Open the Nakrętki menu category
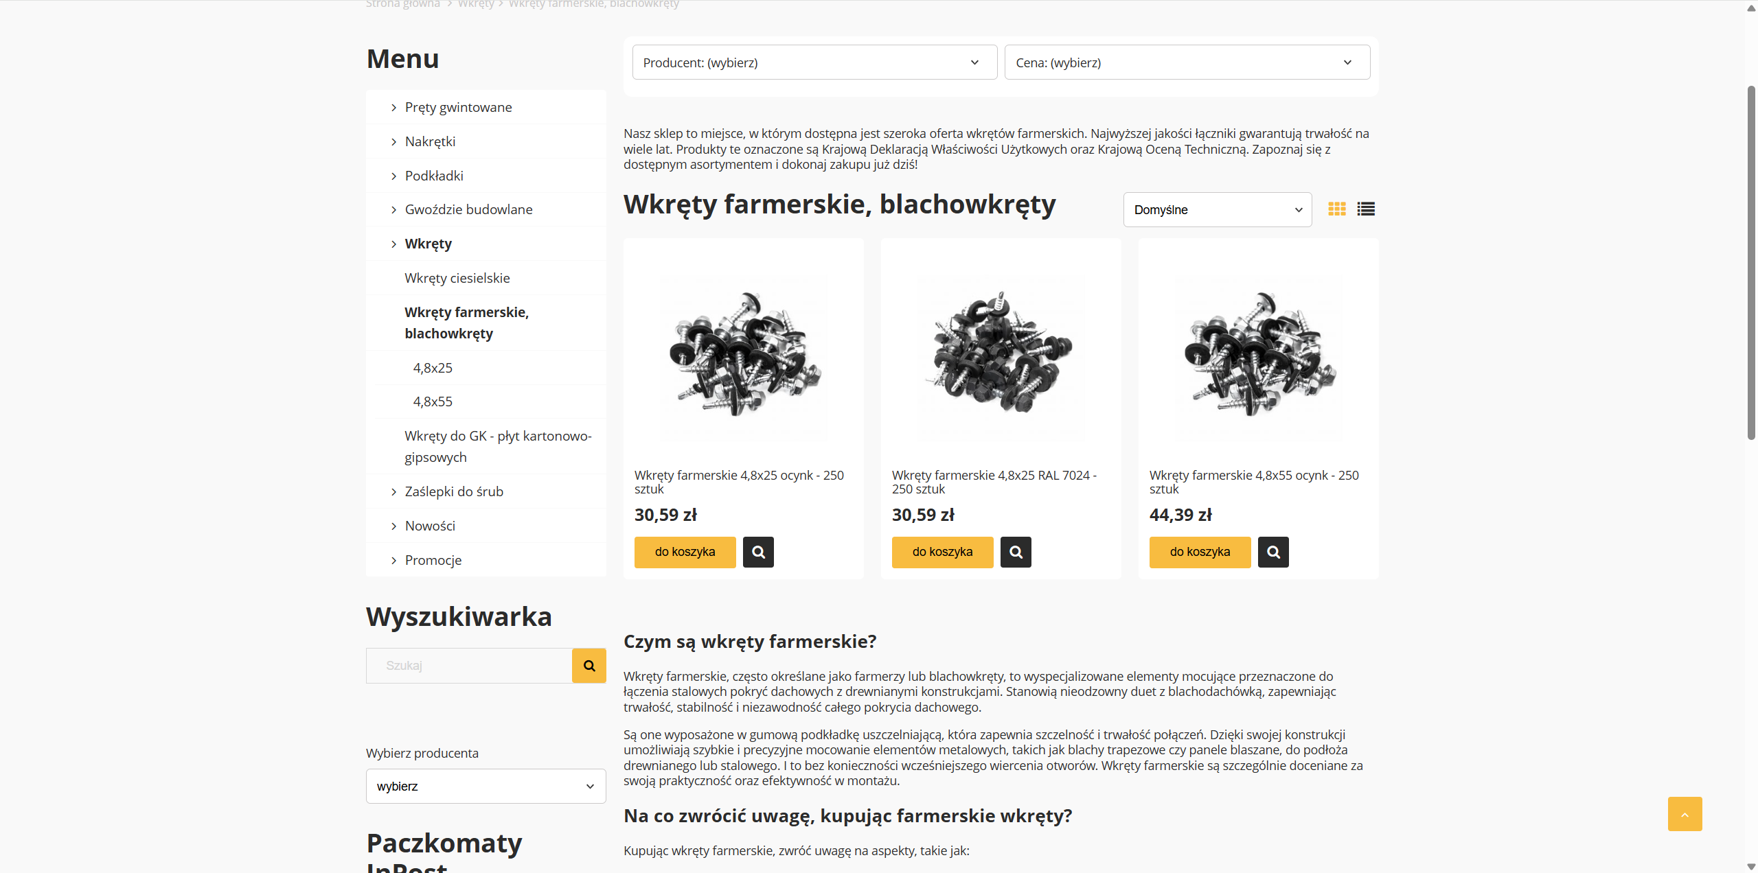1758x873 pixels. coord(430,141)
